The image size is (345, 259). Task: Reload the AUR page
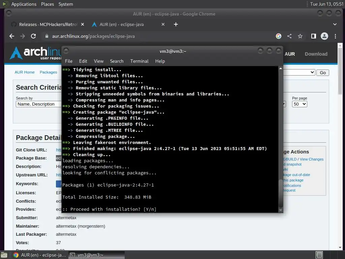(33, 36)
